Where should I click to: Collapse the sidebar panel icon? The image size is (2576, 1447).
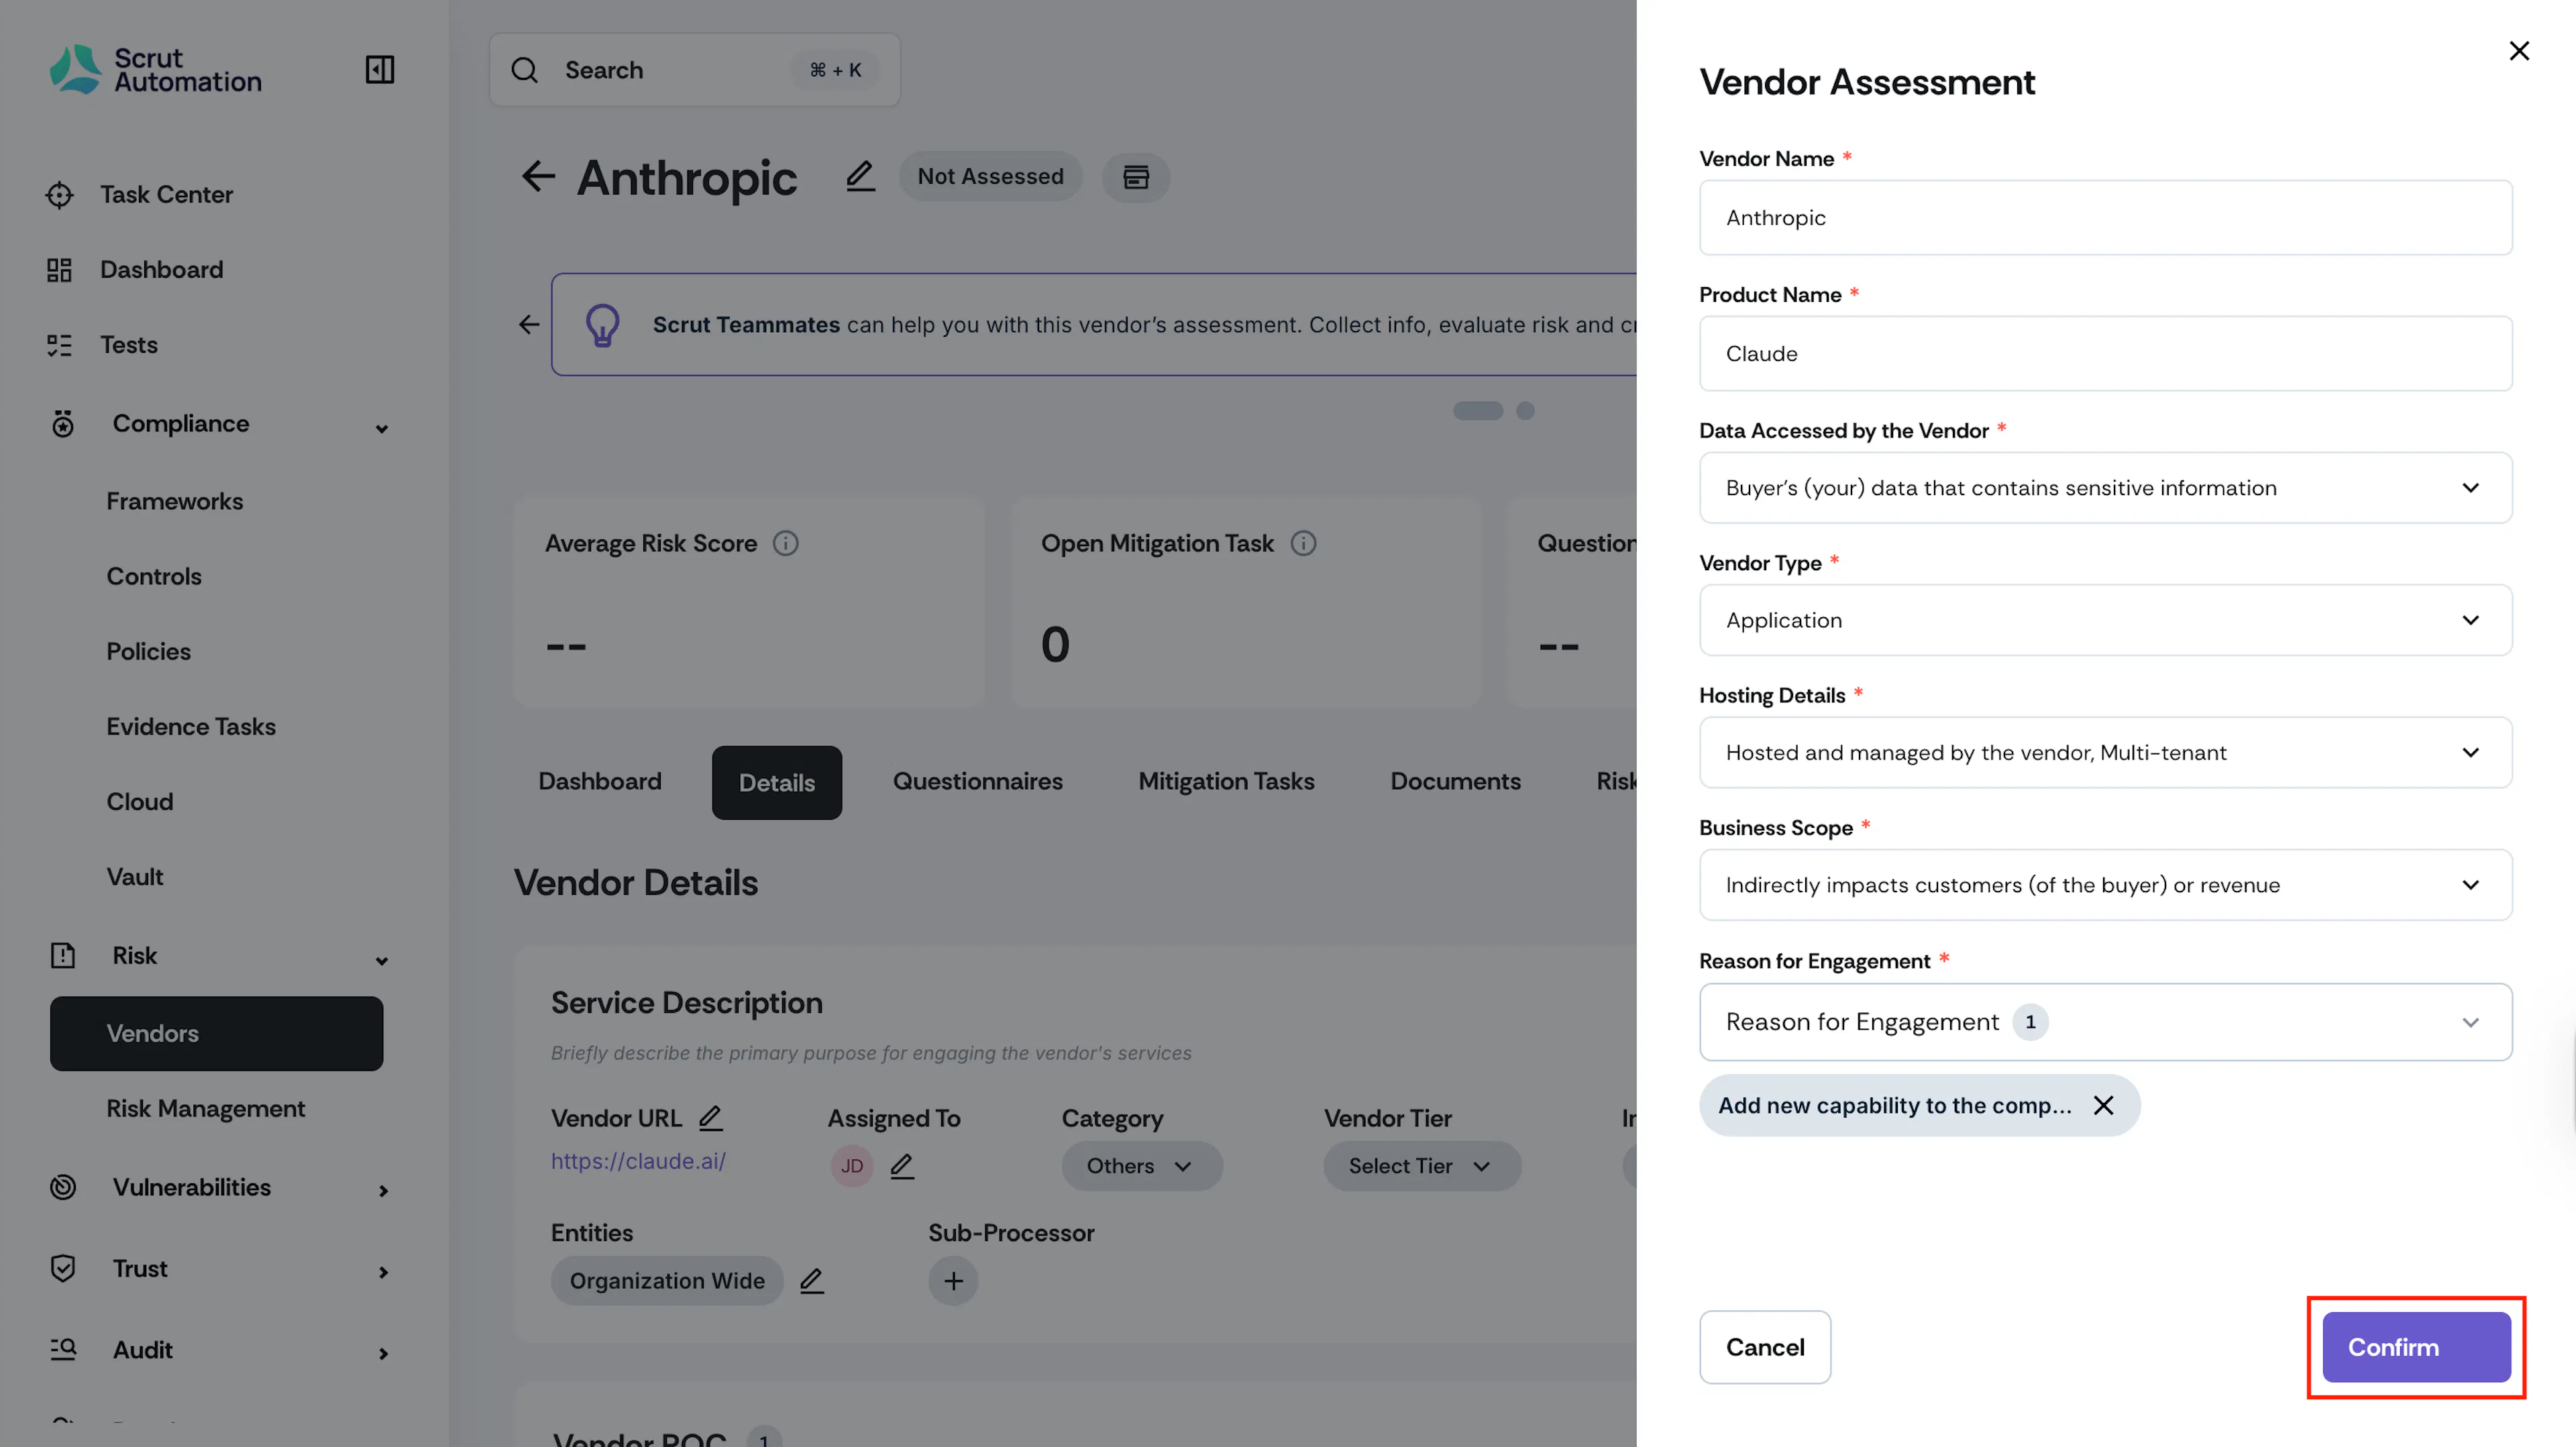tap(379, 70)
